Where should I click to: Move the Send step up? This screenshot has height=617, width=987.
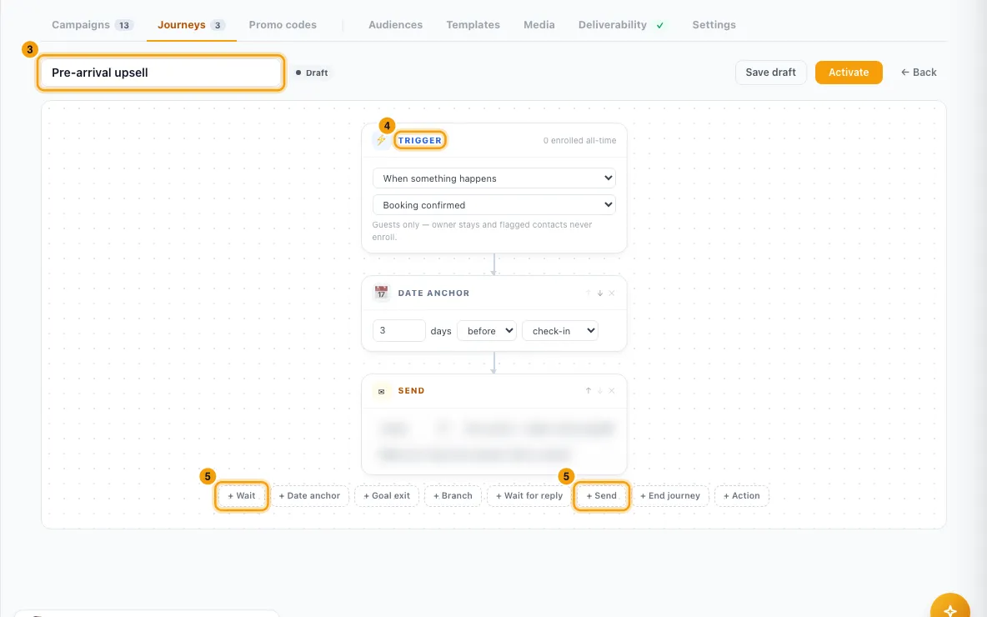(588, 390)
